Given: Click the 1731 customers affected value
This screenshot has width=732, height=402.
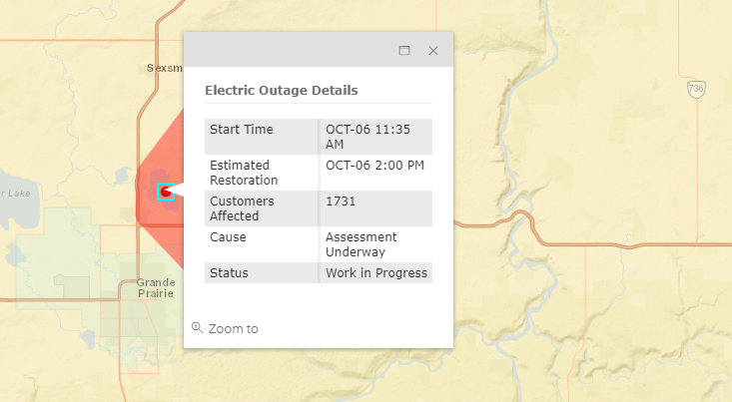Looking at the screenshot, I should 341,201.
